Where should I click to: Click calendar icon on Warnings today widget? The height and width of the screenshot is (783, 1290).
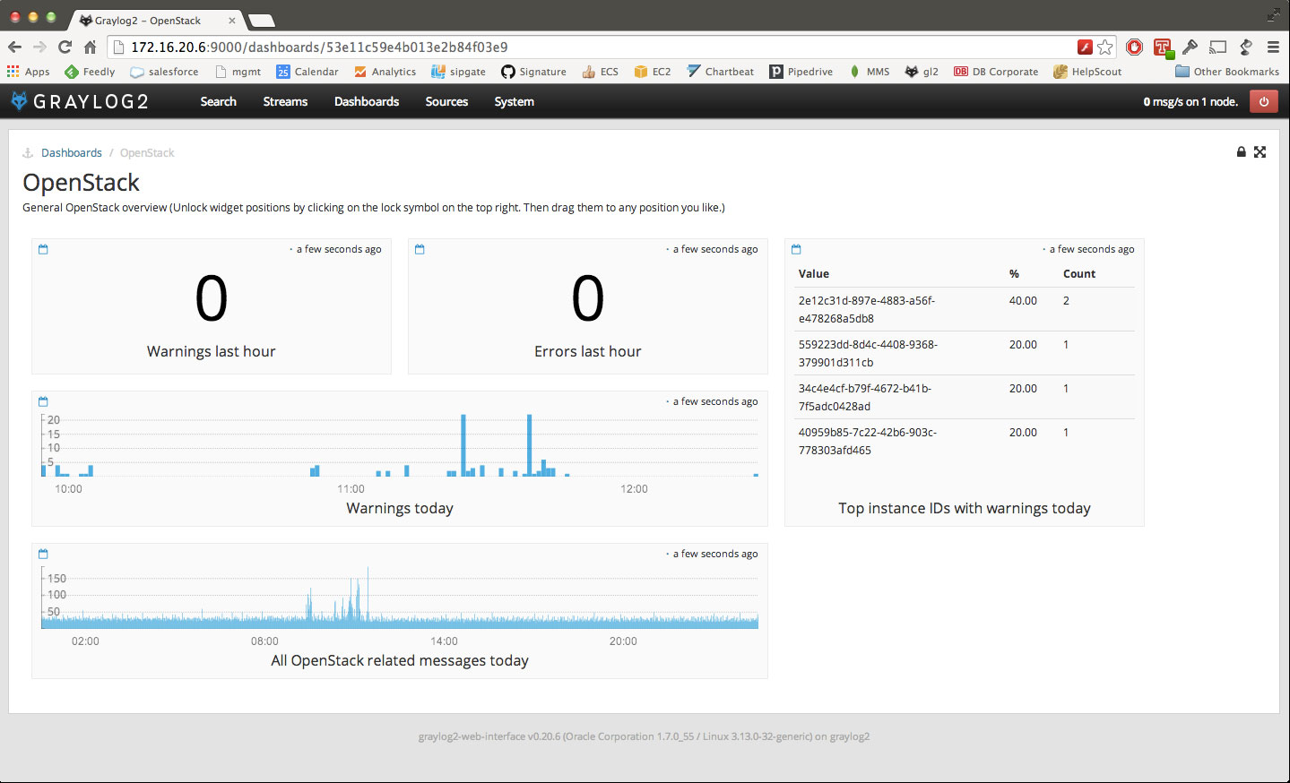pyautogui.click(x=43, y=401)
